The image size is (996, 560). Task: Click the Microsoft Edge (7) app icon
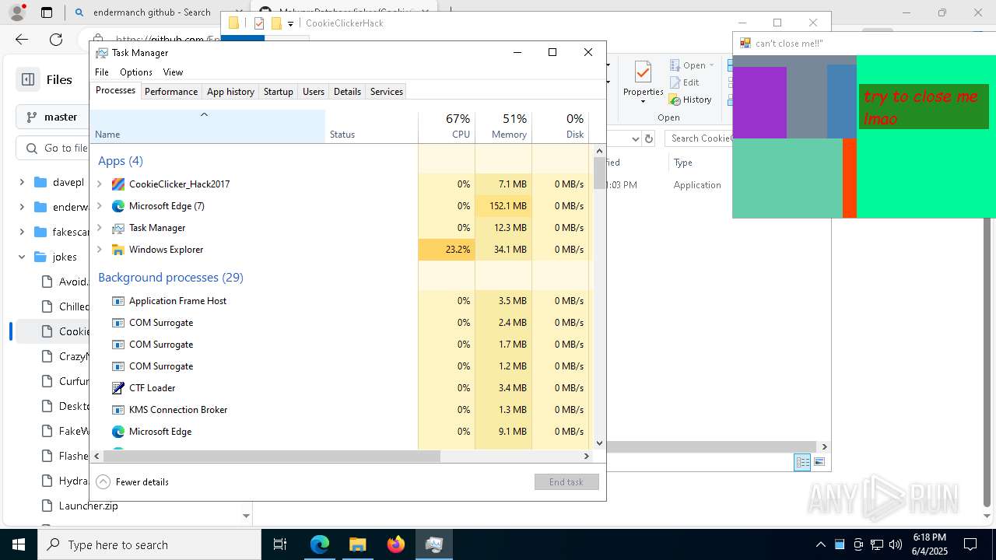tap(118, 206)
